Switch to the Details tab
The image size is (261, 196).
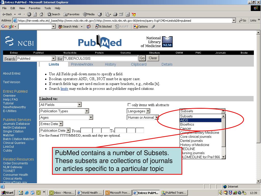tap(167, 64)
